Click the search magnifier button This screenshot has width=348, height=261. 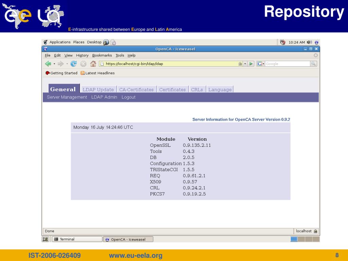tap(313, 64)
